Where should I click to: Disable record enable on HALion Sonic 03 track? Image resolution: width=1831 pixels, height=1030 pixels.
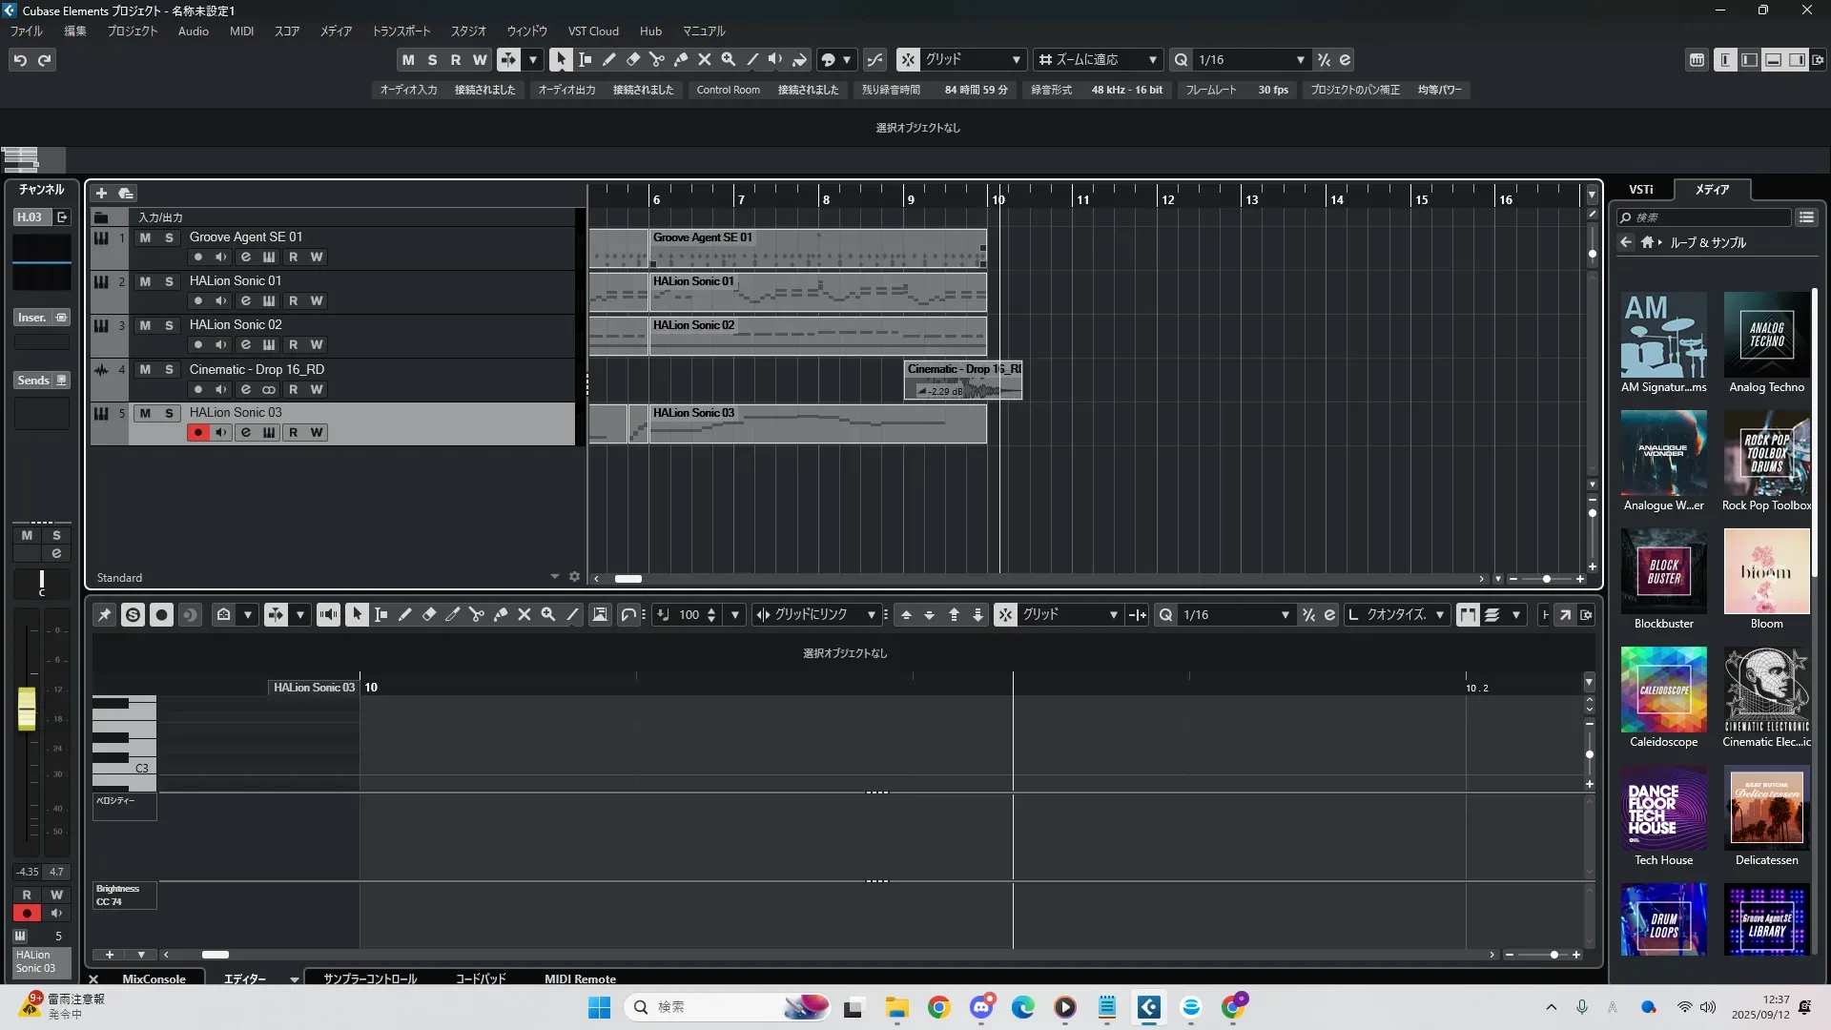(x=197, y=433)
